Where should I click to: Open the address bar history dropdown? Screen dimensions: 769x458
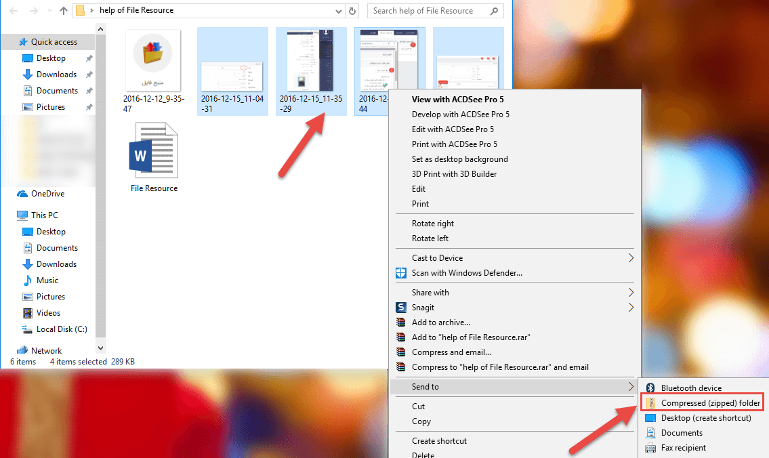click(339, 11)
